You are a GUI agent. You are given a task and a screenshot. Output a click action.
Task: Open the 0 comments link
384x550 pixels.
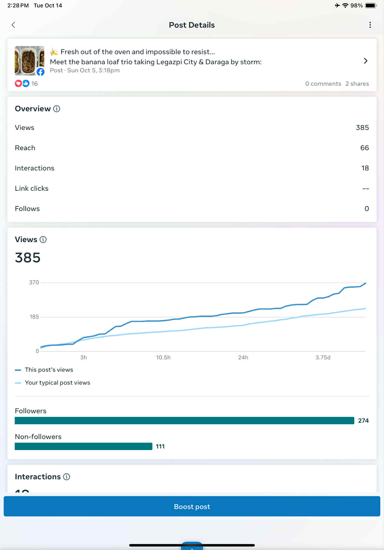[x=323, y=84]
